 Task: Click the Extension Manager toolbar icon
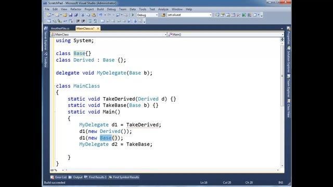pos(249,15)
